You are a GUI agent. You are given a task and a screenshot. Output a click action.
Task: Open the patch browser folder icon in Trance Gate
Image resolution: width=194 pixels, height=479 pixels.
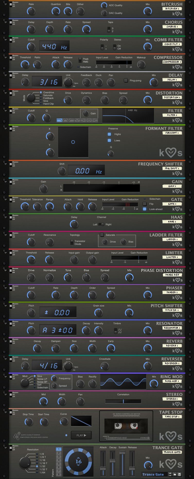[175, 474]
